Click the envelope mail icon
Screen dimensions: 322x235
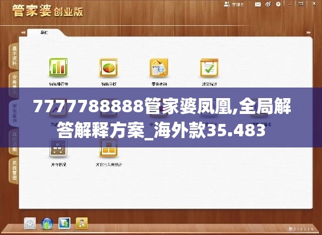pos(258,4)
